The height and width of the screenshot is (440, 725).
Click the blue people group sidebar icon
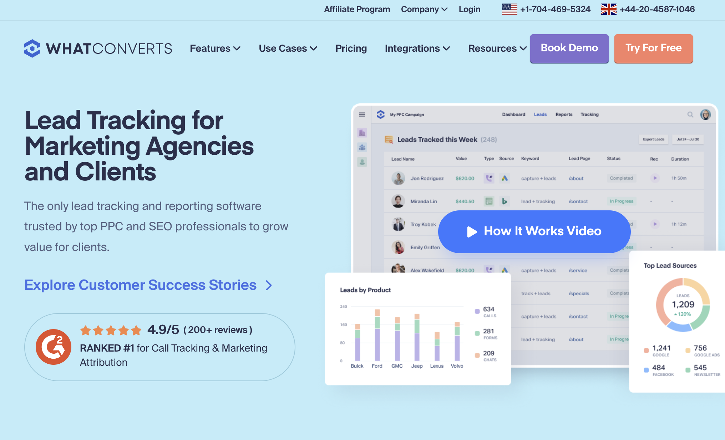(362, 147)
